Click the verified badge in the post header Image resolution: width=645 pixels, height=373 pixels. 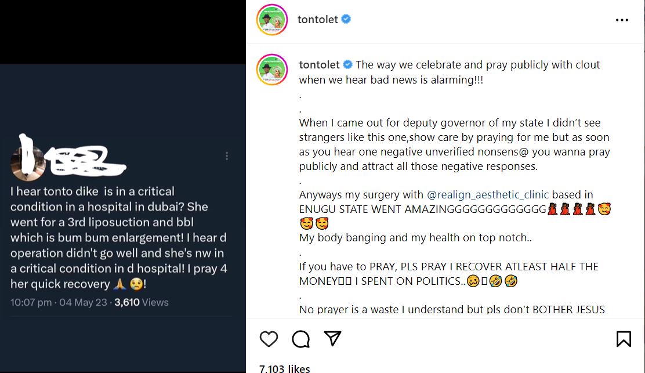coord(347,19)
